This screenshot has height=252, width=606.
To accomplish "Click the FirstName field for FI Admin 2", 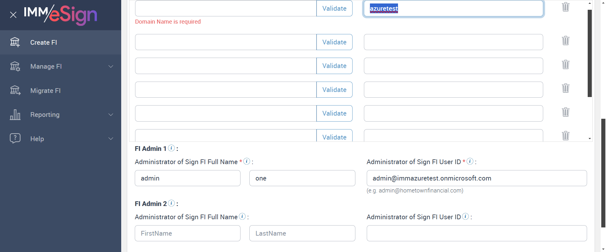I will [x=187, y=233].
